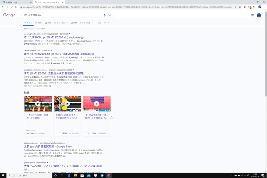The height and width of the screenshot is (178, 267).
Task: Expand options arrow beside ux.getuploader.com › download URL
Action: point(52,50)
